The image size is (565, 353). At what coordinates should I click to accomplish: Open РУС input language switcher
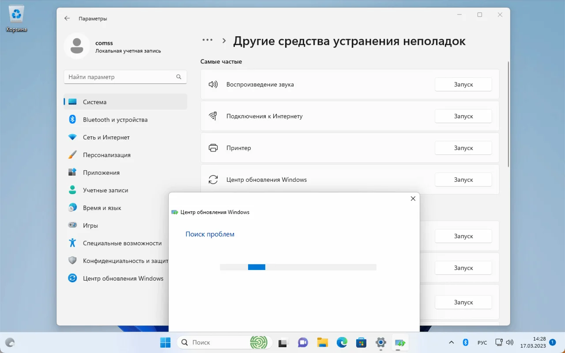(482, 342)
